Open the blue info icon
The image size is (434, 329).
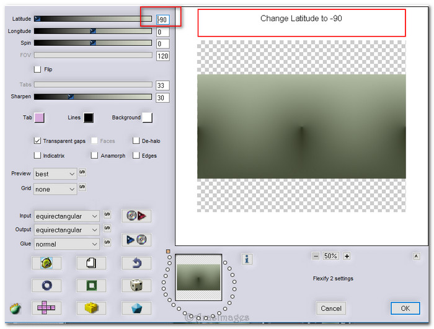[247, 259]
